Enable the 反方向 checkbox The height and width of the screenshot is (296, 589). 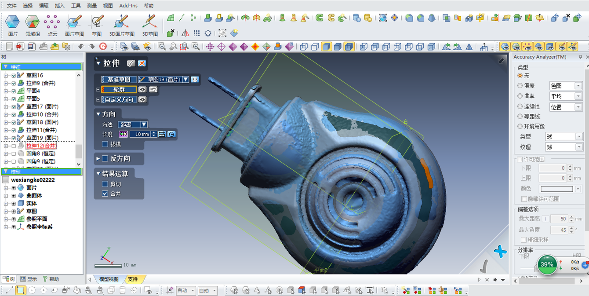tap(105, 158)
